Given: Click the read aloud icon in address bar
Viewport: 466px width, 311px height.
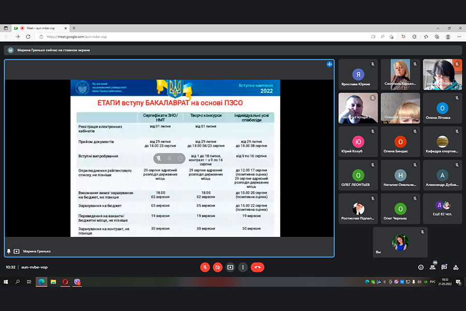Looking at the screenshot, I should point(383,37).
